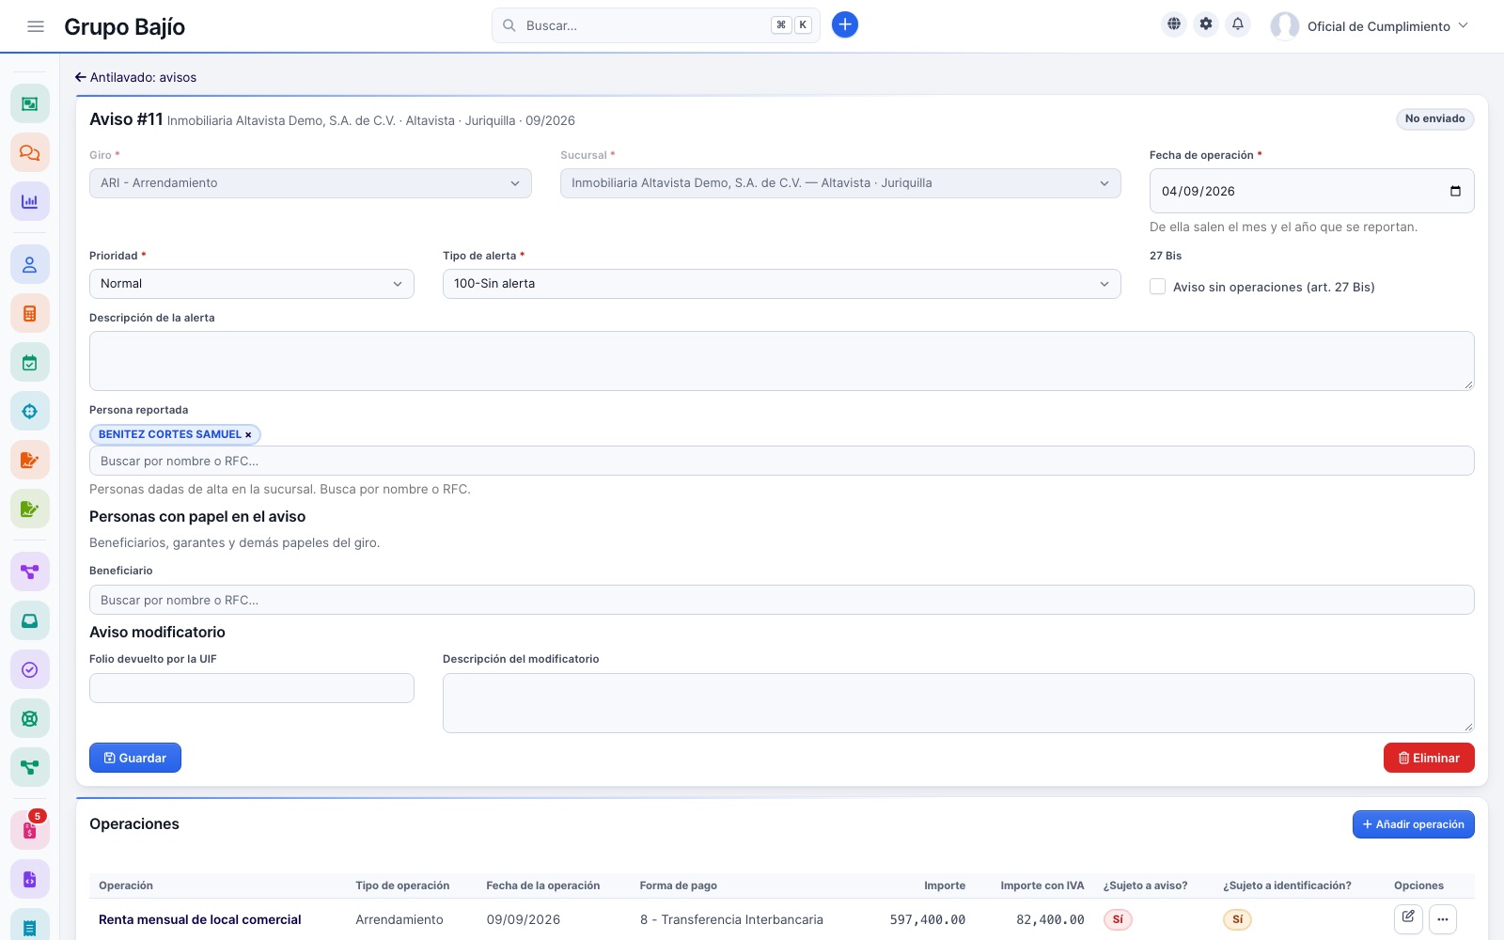
Task: Open the person profile sidebar icon
Action: click(x=30, y=265)
